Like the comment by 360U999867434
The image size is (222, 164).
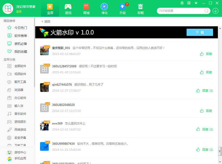click(198, 150)
